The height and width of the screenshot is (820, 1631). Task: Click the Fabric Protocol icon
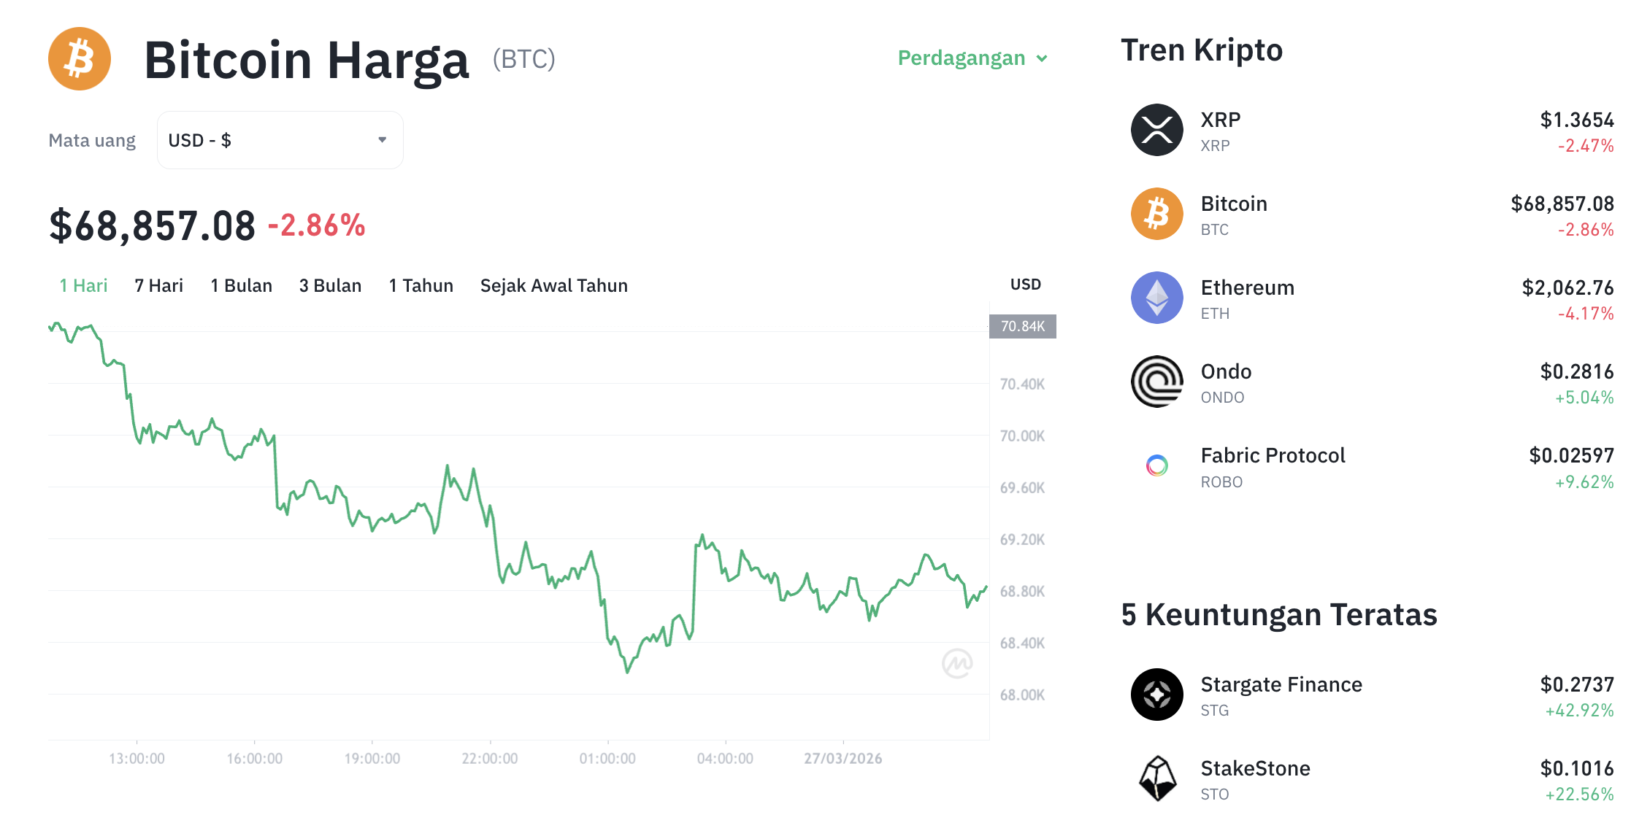(x=1156, y=465)
